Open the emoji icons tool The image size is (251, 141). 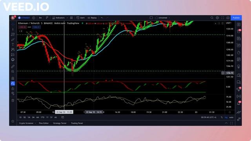[13, 60]
